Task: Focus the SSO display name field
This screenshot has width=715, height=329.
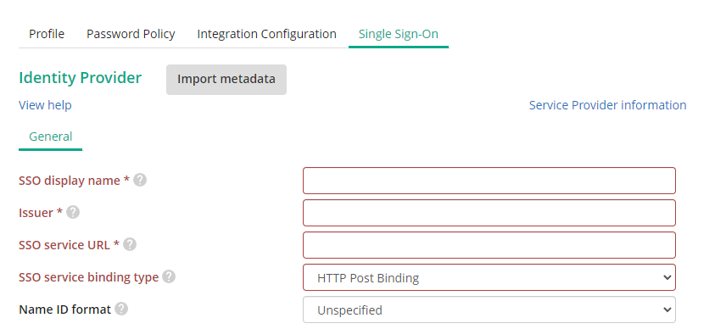Action: [489, 181]
